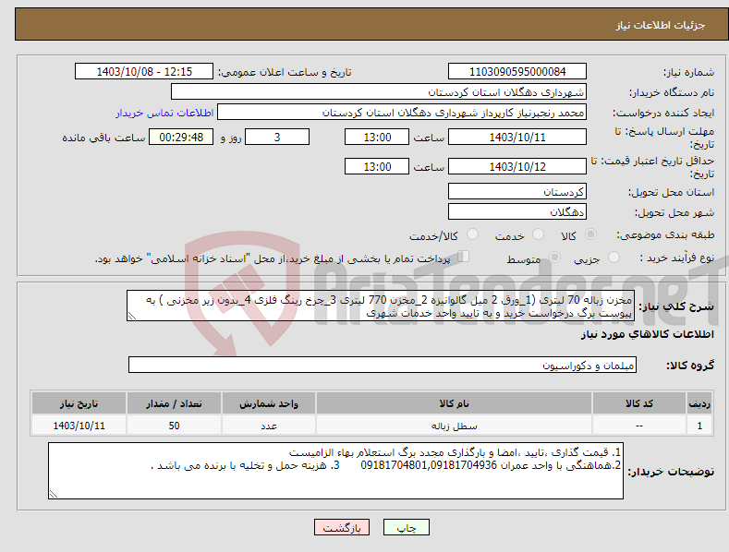Image resolution: width=729 pixels, height=552 pixels.
Task: Click the quantity cell showing 50
Action: (x=174, y=426)
